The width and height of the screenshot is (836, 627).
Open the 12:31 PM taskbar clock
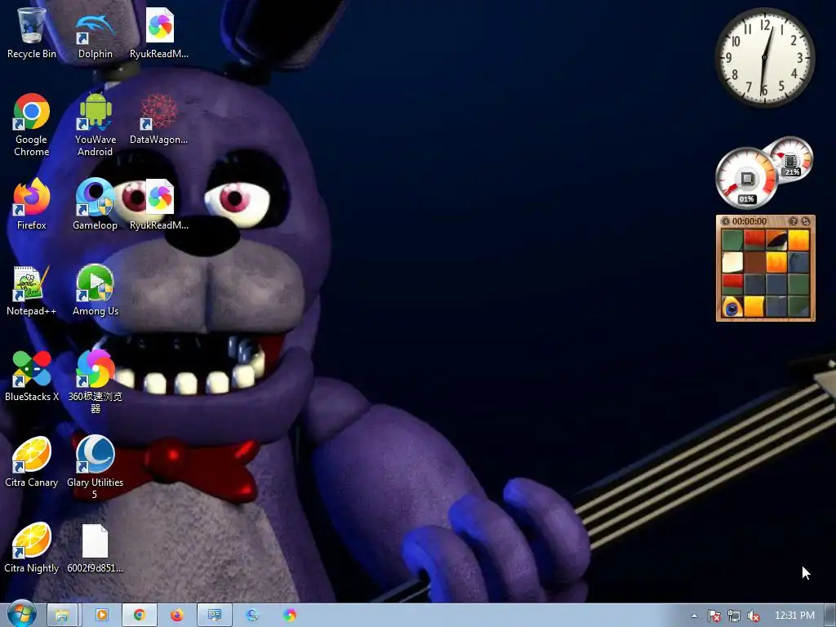(794, 616)
